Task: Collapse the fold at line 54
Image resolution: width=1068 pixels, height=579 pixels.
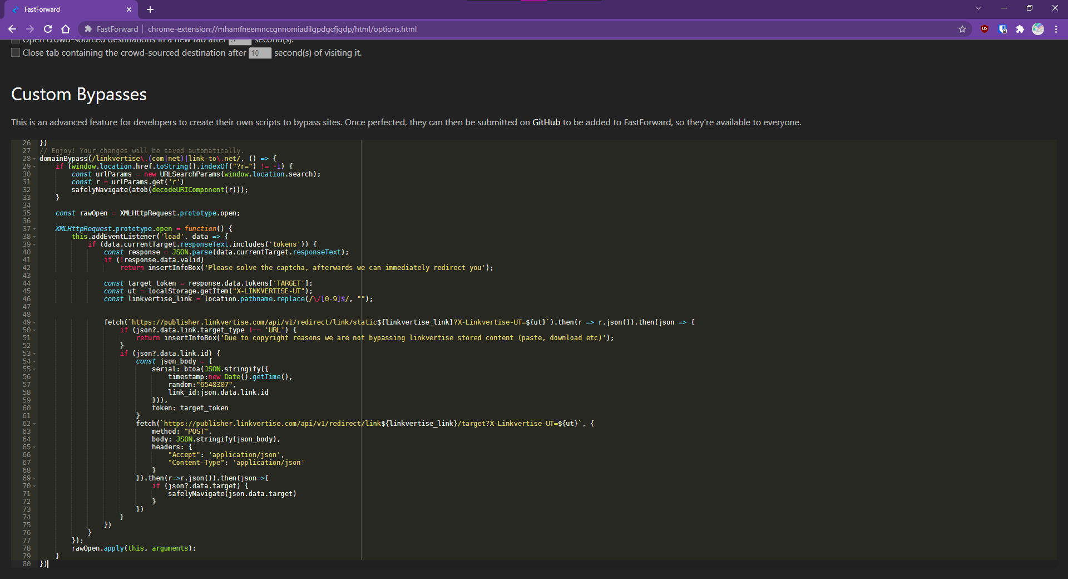Action: coord(34,361)
